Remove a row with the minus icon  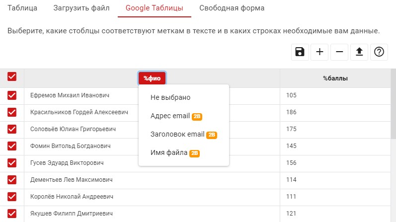pos(339,52)
